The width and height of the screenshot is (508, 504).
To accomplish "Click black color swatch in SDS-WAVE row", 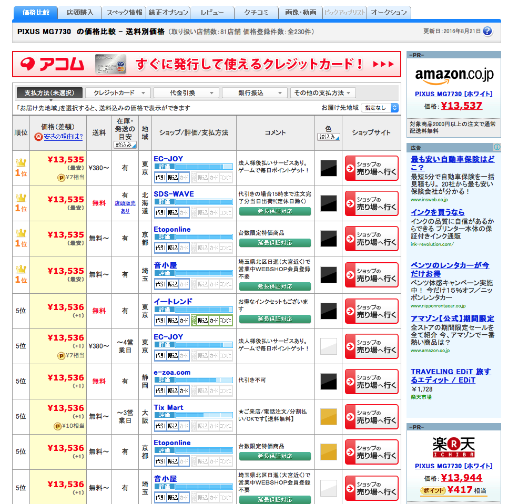I will 329,203.
